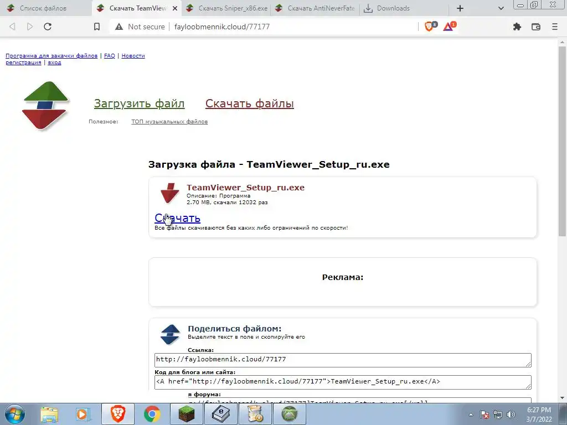Open the Скачать файлы link
This screenshot has width=567, height=425.
coord(250,103)
